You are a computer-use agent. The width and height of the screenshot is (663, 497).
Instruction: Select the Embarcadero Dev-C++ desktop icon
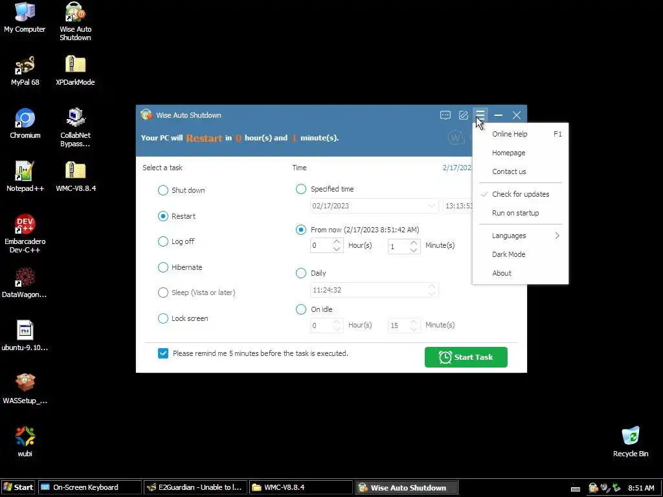click(25, 234)
